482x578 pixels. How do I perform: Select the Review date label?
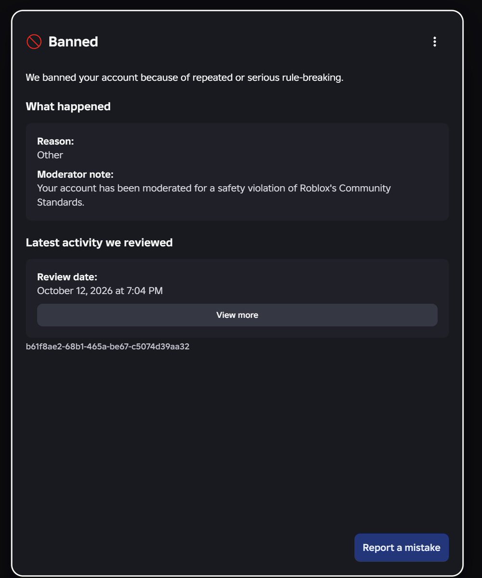67,277
